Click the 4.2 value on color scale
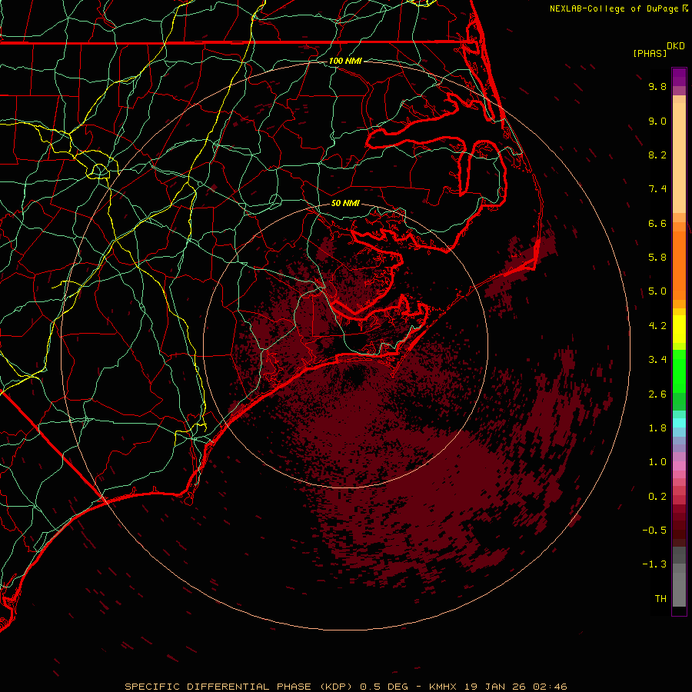Viewport: 692px width, 692px height. [657, 326]
